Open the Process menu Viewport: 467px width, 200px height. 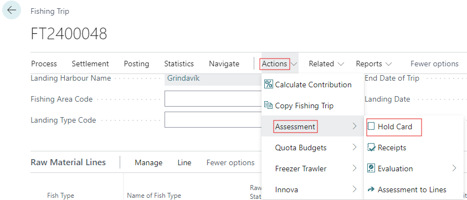[x=44, y=64]
